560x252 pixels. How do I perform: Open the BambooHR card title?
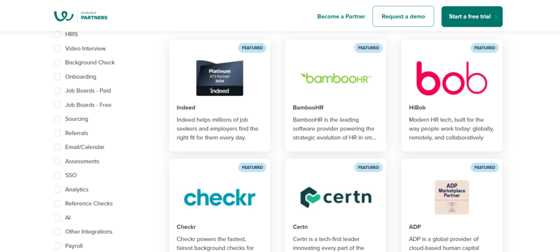point(308,108)
